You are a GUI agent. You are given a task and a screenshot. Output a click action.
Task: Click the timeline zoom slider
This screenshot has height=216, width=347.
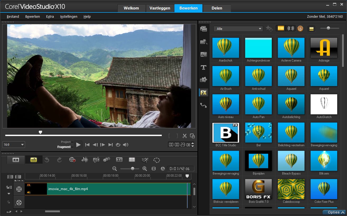click(x=132, y=168)
